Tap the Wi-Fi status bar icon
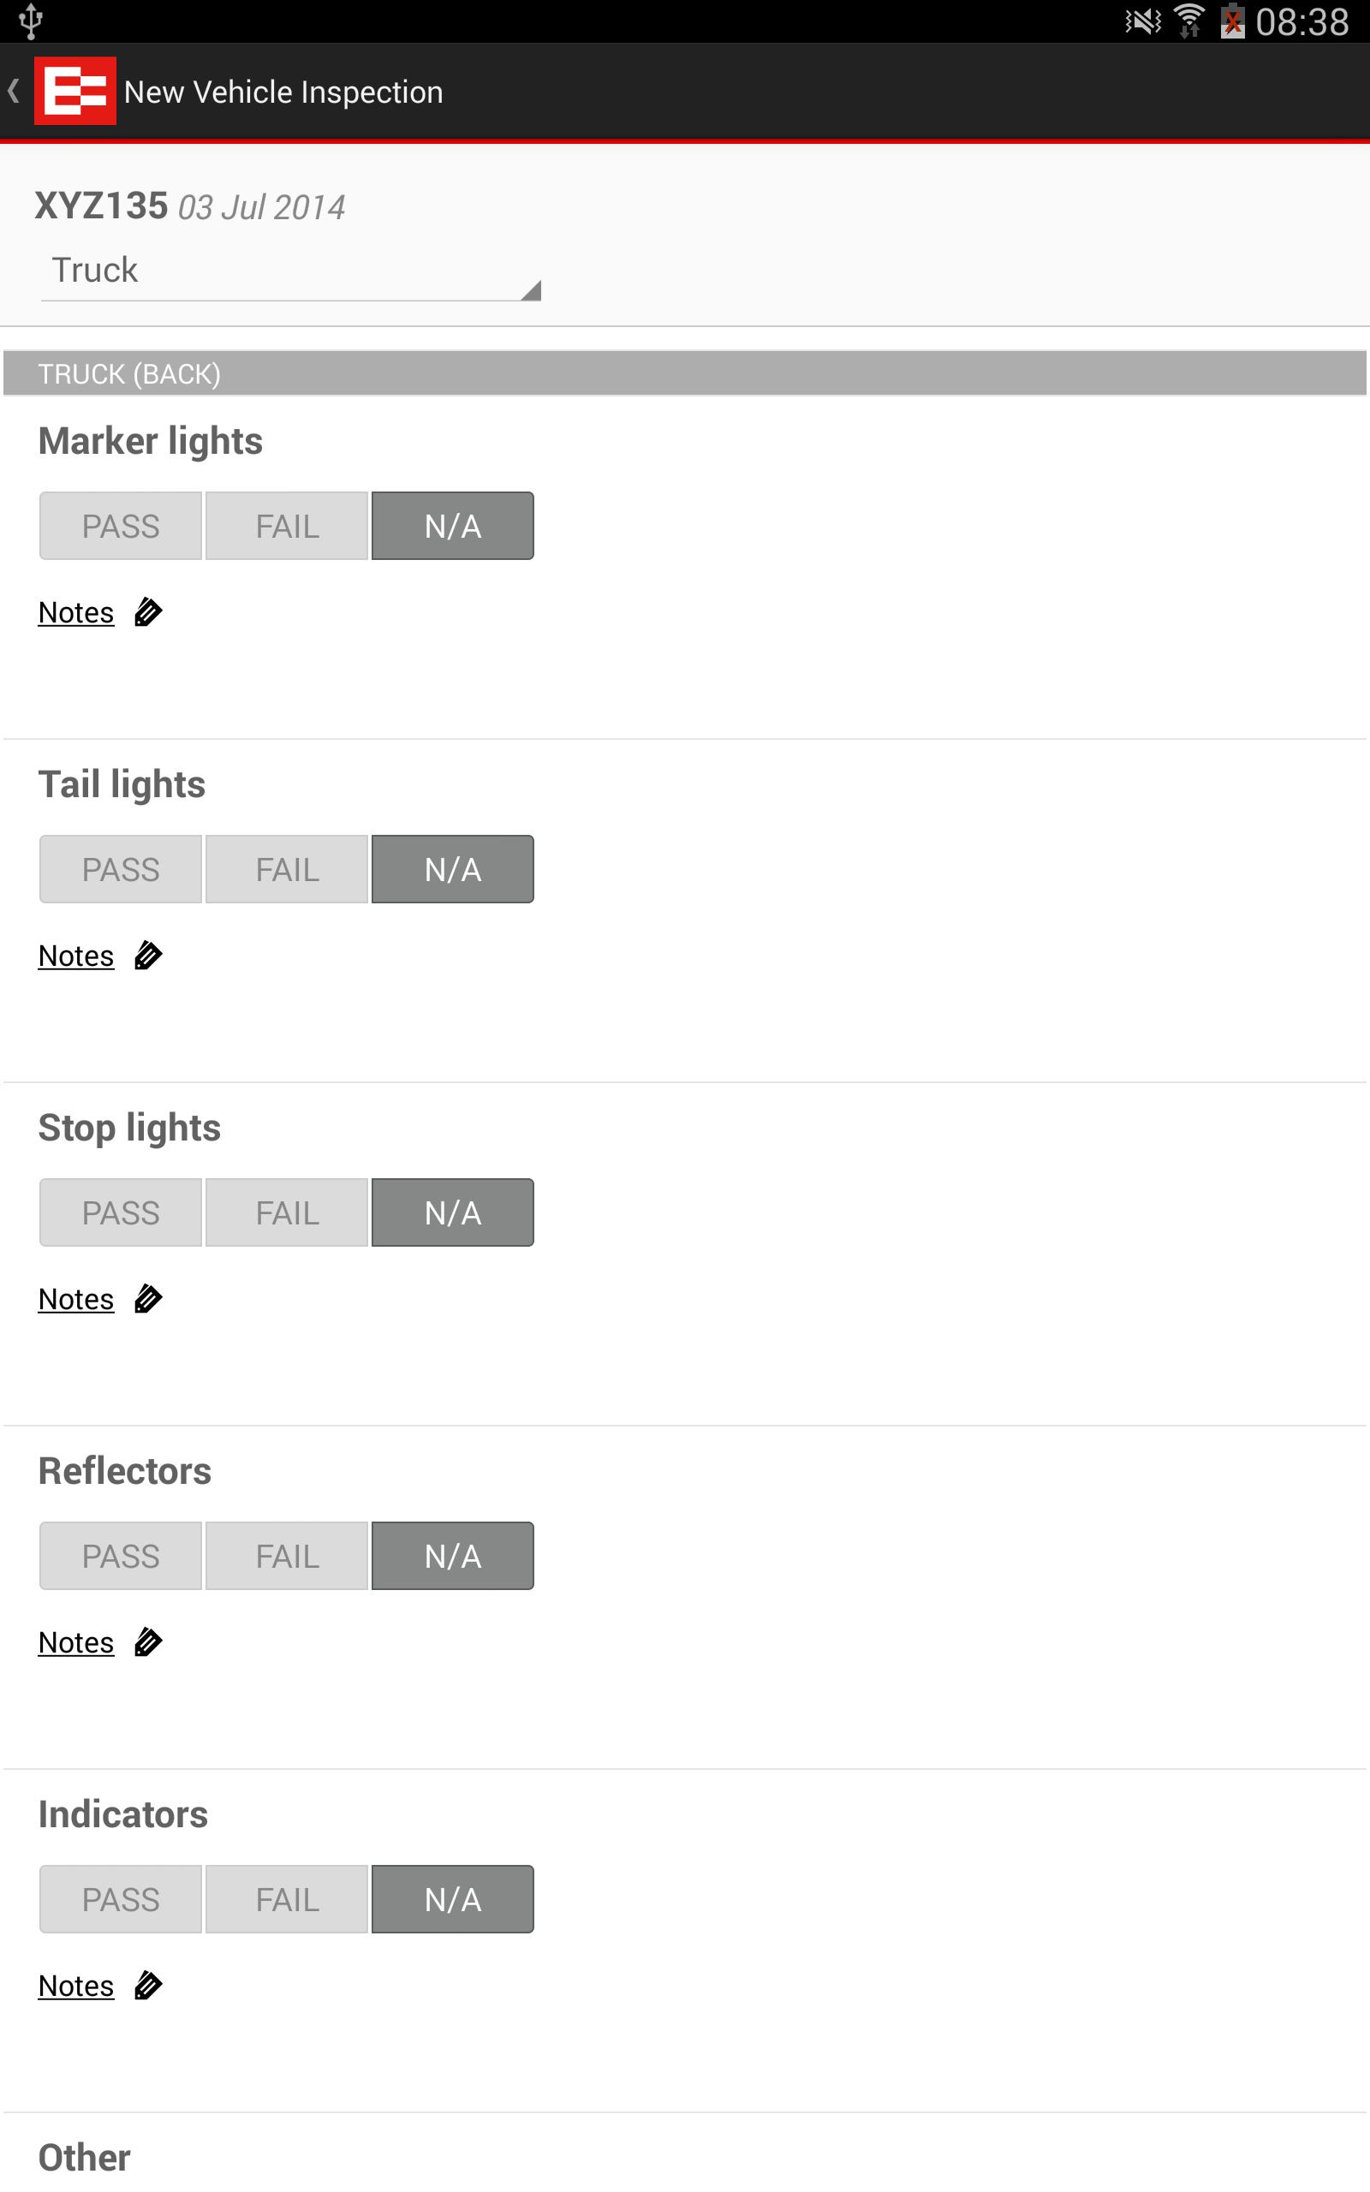Screen dimensions: 1370x2192 click(x=1188, y=21)
